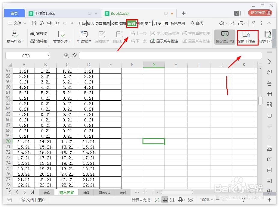Click the magnifier icon beside the name box
279x207 pixels.
click(x=67, y=55)
